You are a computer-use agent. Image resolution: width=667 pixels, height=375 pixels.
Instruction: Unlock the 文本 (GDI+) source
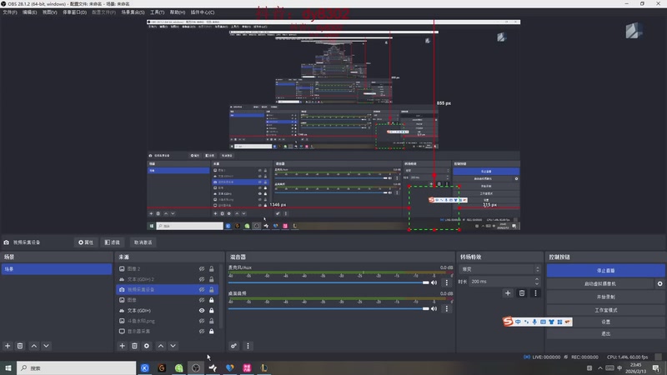point(212,310)
